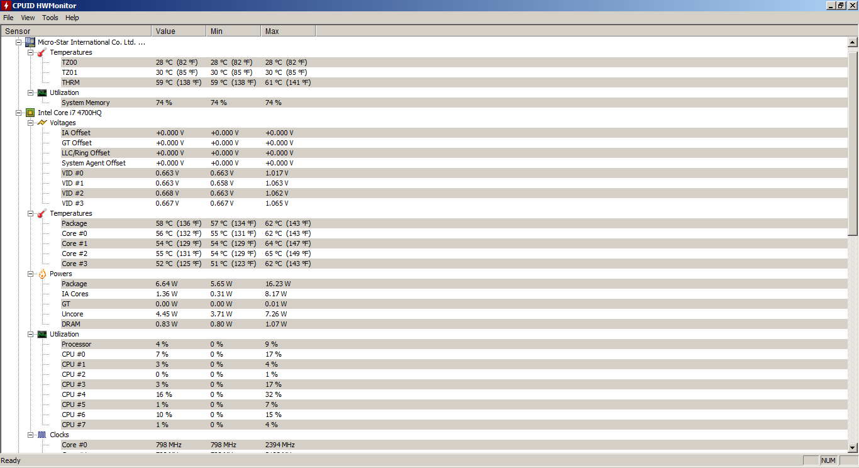Collapse the Intel Core i7 4700HQ node
The width and height of the screenshot is (859, 468).
pyautogui.click(x=19, y=113)
